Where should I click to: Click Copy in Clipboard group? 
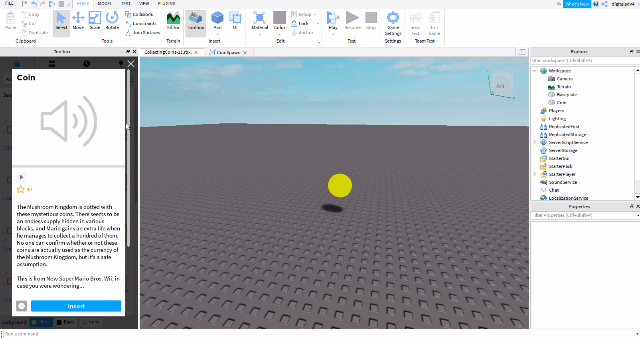pos(30,14)
